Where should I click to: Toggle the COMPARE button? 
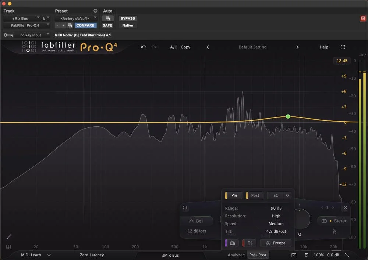click(x=85, y=25)
